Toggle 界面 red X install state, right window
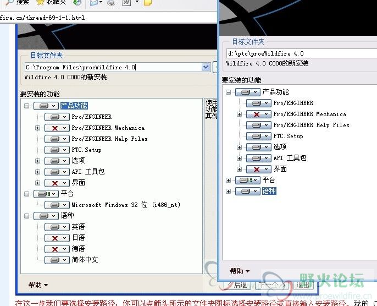Image resolution: width=377 pixels, height=306 pixels. (259, 170)
